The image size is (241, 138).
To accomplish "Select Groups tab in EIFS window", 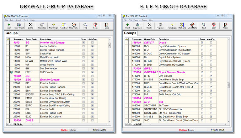I will pyautogui.click(x=130, y=33).
